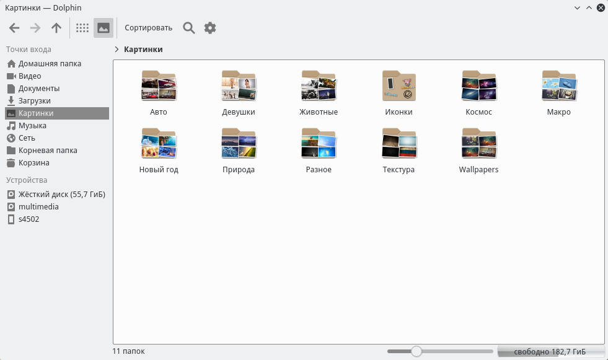Open Музыка in sidebar
608x360 pixels.
coord(57,126)
